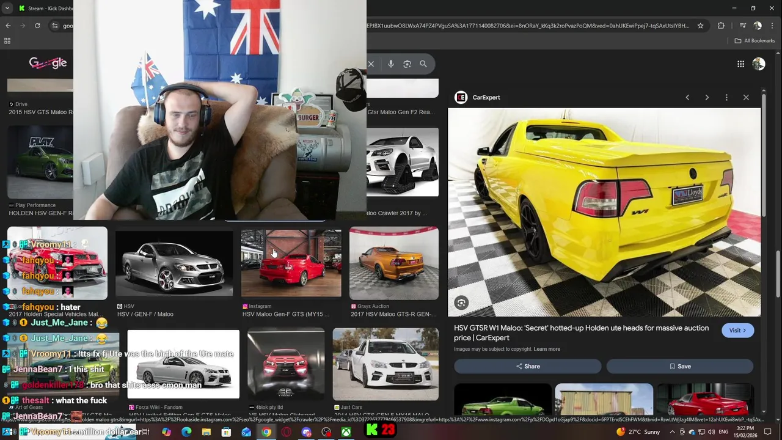
Task: Launch Microsoft Edge from the taskbar
Action: [x=186, y=432]
